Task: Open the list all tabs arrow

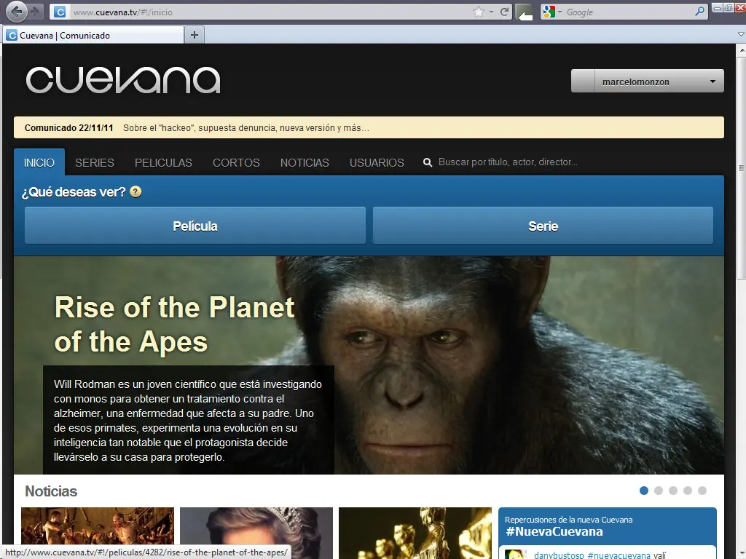Action: pyautogui.click(x=740, y=35)
